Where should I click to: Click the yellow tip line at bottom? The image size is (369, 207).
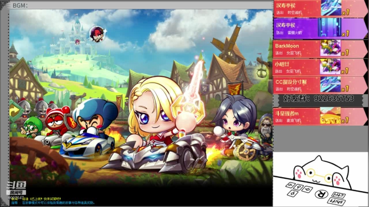[36, 199]
